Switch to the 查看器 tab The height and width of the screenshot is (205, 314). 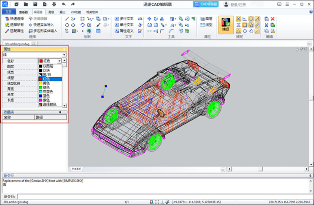coord(23,12)
